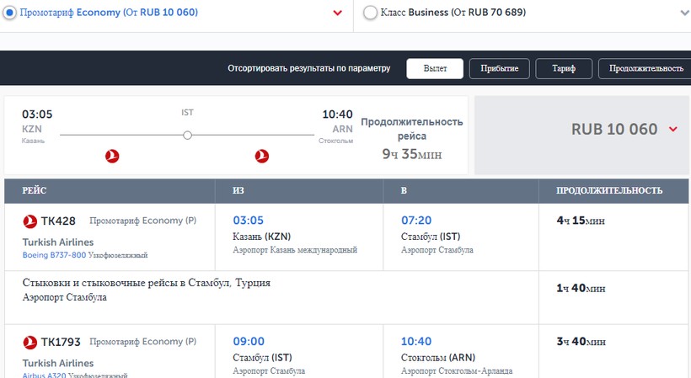
Task: Sort results by Тариф (fare)
Action: (564, 68)
